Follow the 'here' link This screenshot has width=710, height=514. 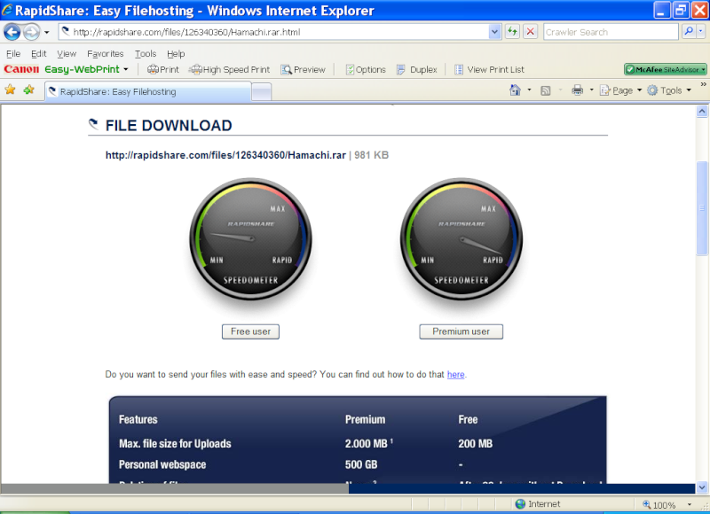[x=455, y=374]
